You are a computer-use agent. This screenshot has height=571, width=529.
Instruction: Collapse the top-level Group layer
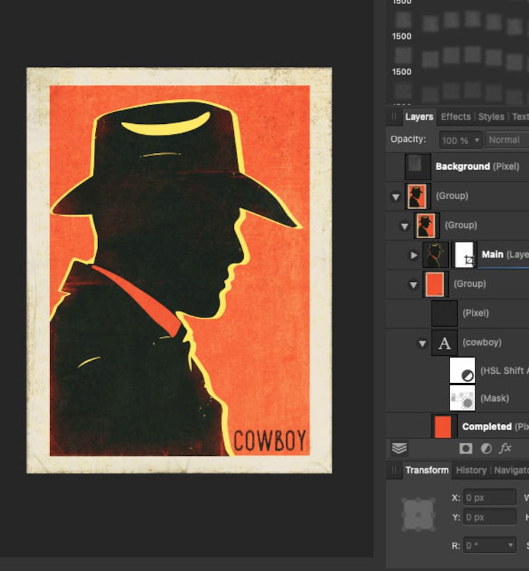[396, 197]
